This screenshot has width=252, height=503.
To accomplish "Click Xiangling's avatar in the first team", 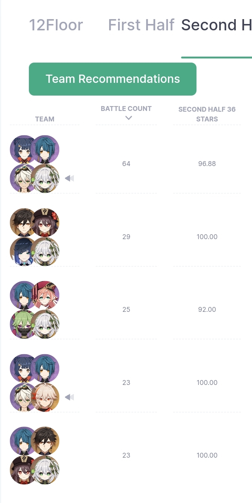I will pyautogui.click(x=24, y=150).
